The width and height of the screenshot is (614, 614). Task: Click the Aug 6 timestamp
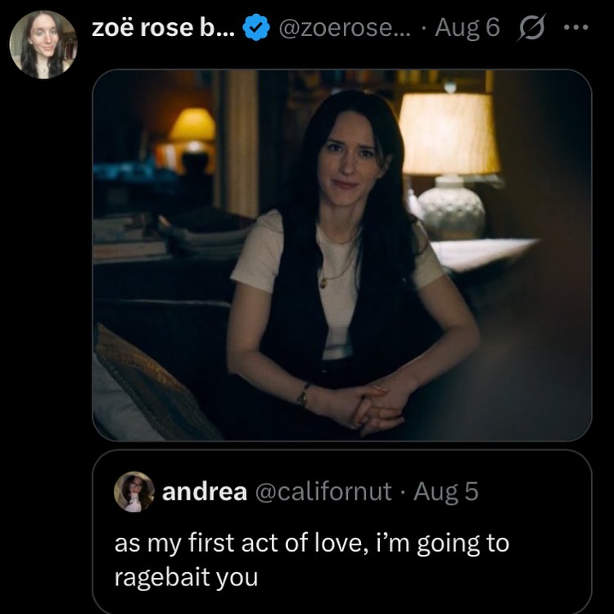pos(467,29)
